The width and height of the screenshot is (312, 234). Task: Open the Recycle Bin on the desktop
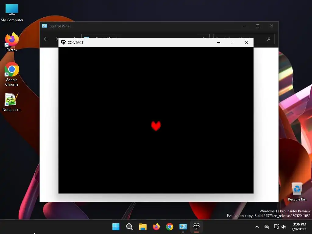click(x=297, y=192)
